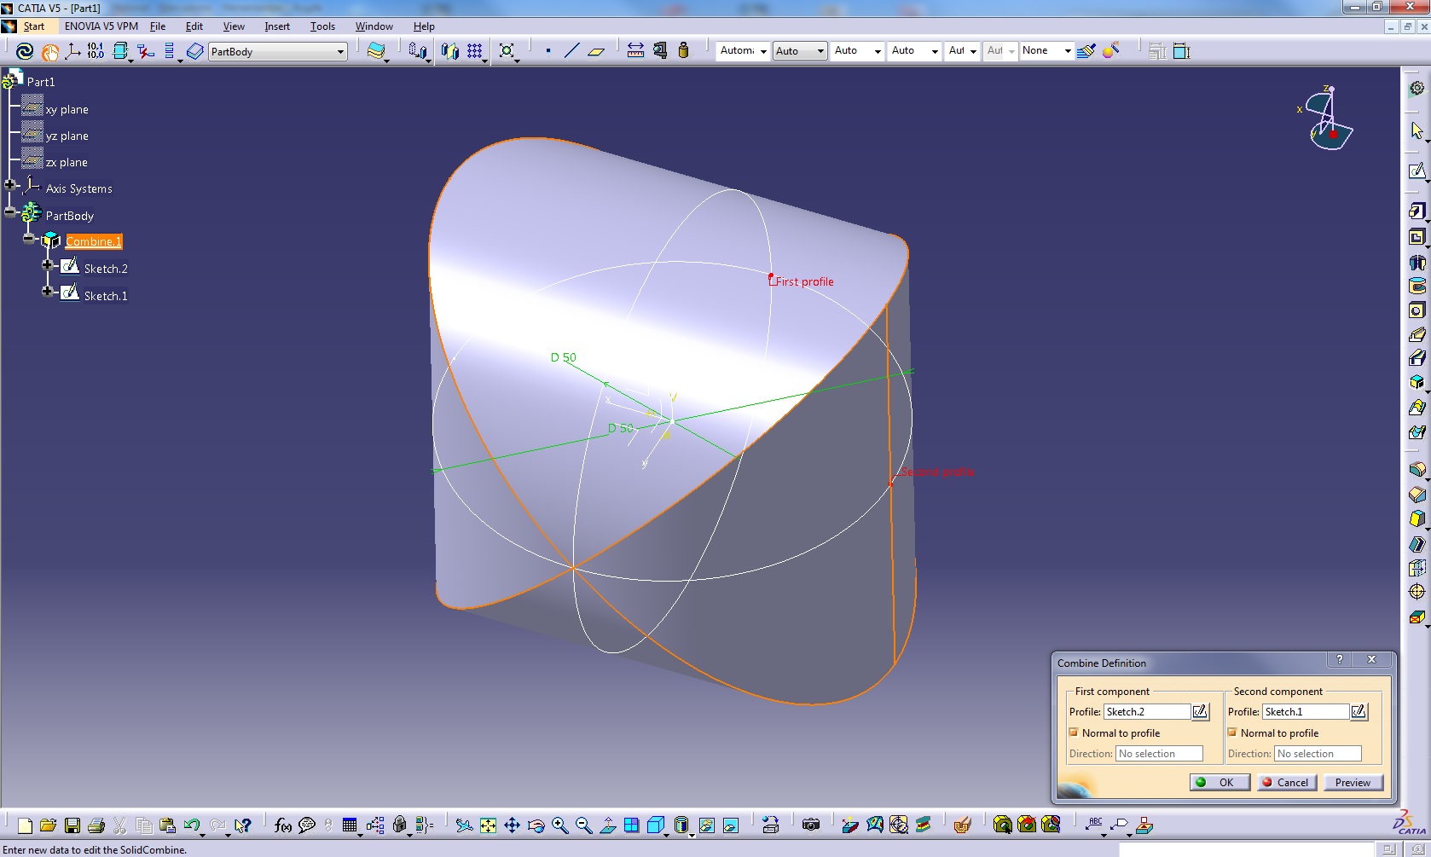Click OK in Combine Definition dialog
This screenshot has width=1431, height=857.
(1220, 782)
